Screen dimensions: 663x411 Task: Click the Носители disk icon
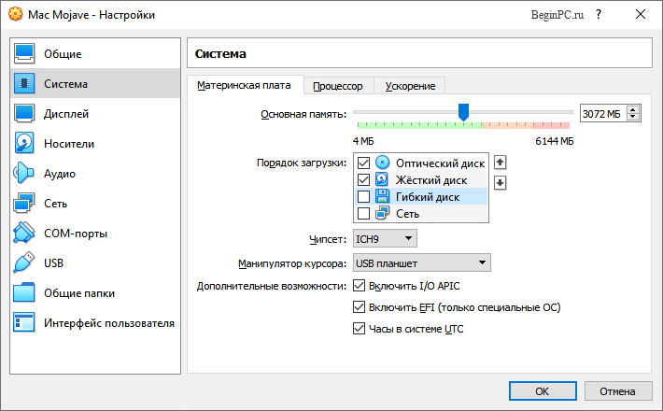pyautogui.click(x=24, y=143)
